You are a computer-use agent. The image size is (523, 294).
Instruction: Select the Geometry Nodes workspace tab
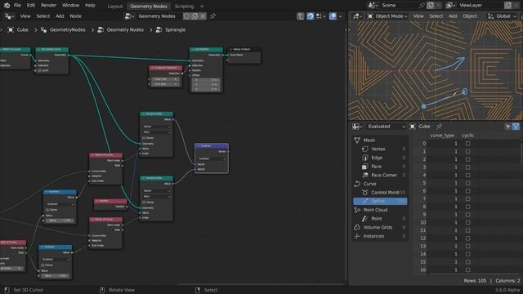[149, 6]
